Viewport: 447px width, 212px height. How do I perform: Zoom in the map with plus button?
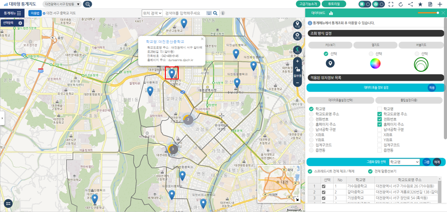(x=298, y=61)
